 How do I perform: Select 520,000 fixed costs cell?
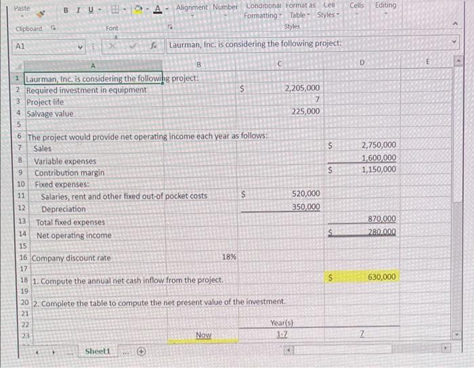click(x=280, y=193)
